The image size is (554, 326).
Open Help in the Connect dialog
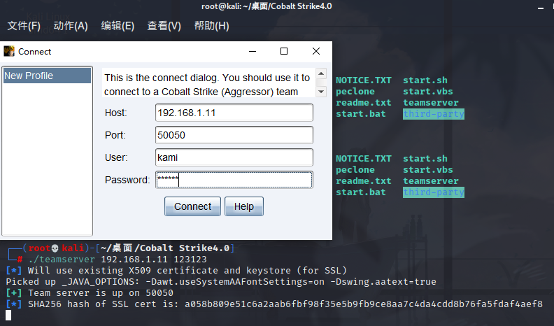(x=244, y=206)
